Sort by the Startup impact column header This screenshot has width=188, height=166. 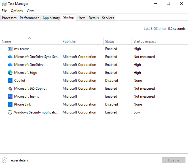point(146,41)
